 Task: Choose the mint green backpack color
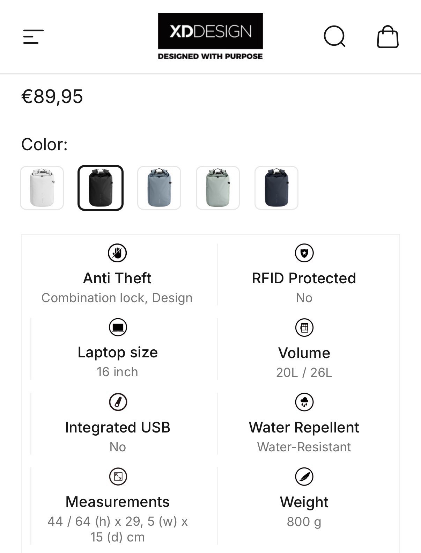pyautogui.click(x=218, y=188)
